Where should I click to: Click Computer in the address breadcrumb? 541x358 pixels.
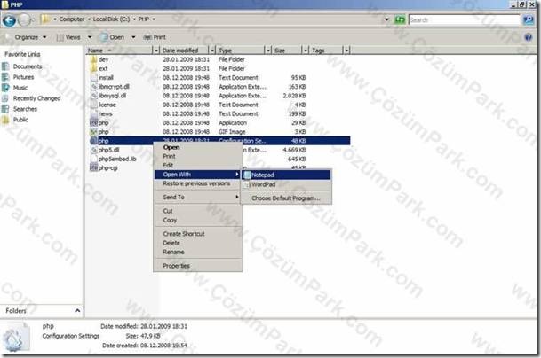pyautogui.click(x=71, y=19)
